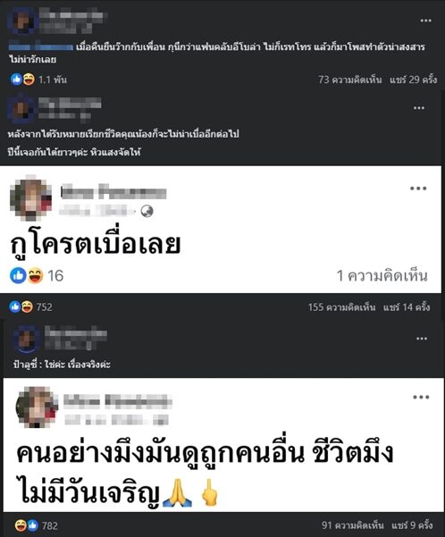
Task: Click the reaction icons beside count 16
Action: (27, 276)
